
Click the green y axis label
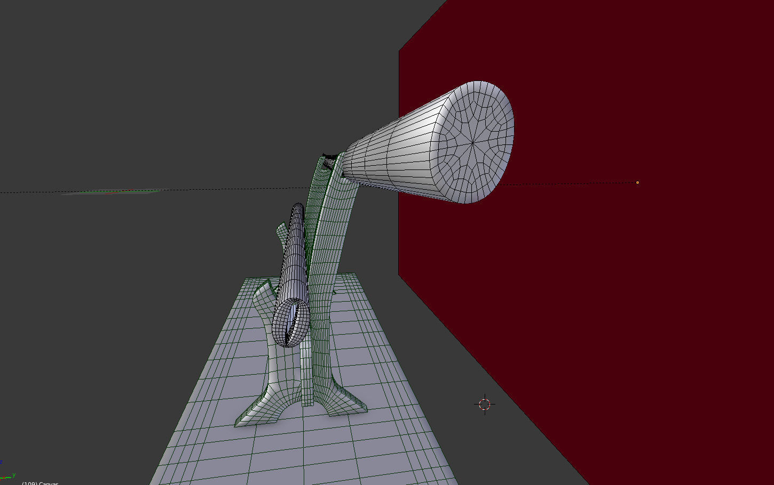pos(14,474)
